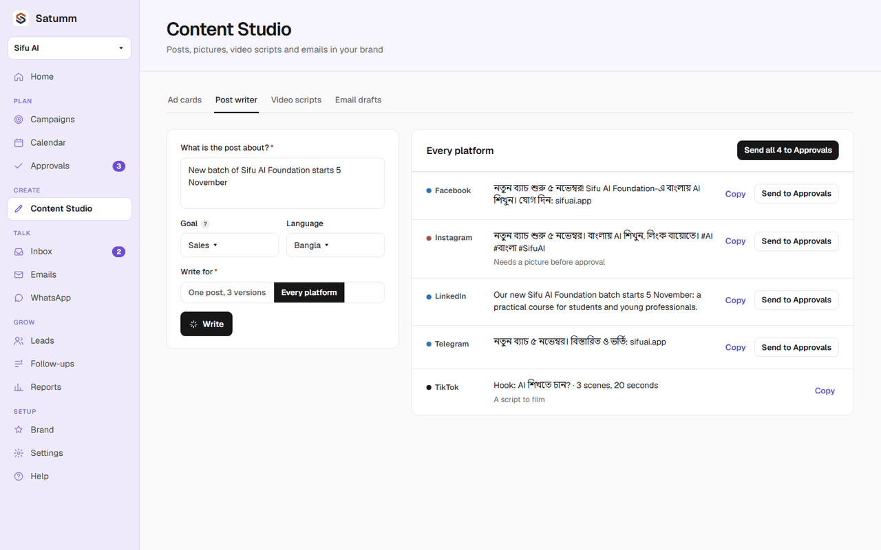The image size is (881, 550).
Task: Click the WhatsApp chat bubble icon
Action: (x=19, y=298)
